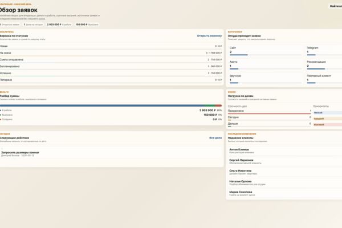Click the 'Откуда приходят заявки' heading
This screenshot has width=342, height=228.
point(244,36)
